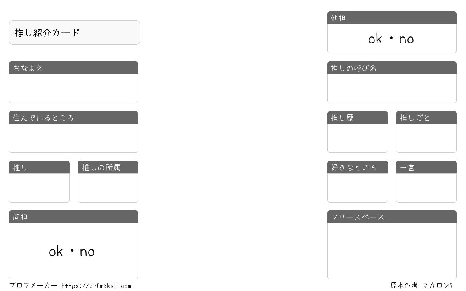Click the 推し歴 input box

coord(358,138)
